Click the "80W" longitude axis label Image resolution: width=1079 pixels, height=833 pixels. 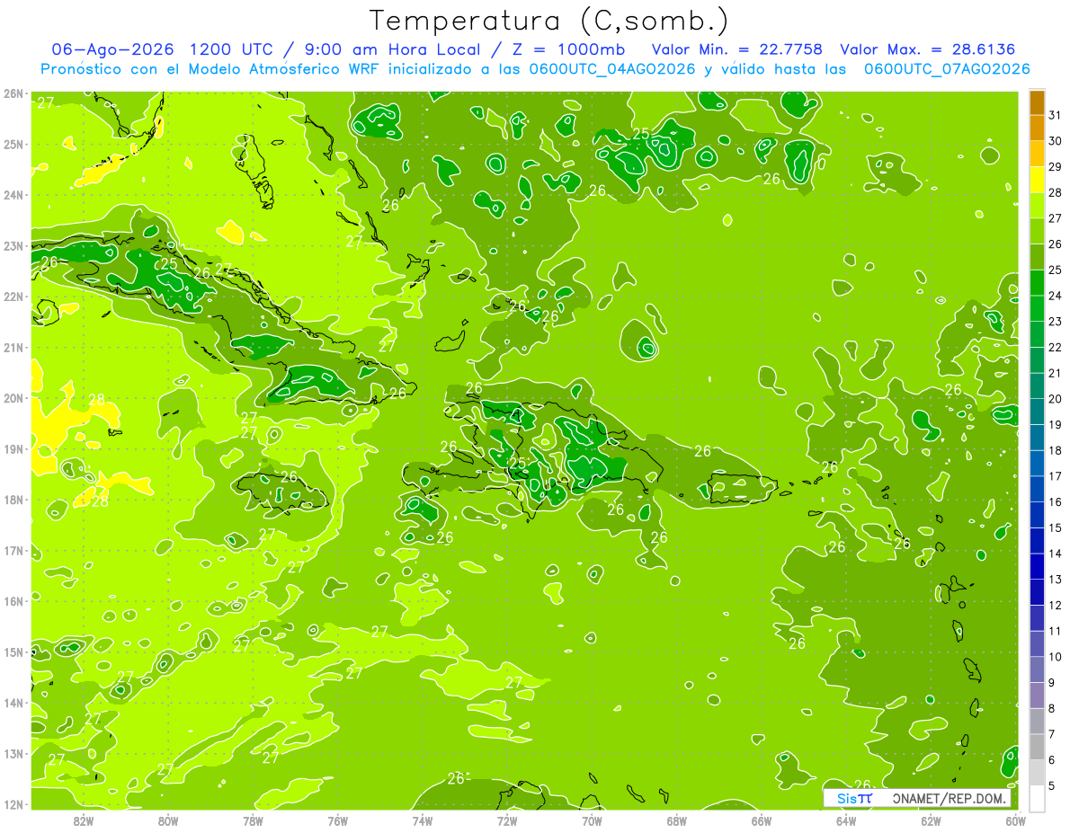pyautogui.click(x=168, y=820)
